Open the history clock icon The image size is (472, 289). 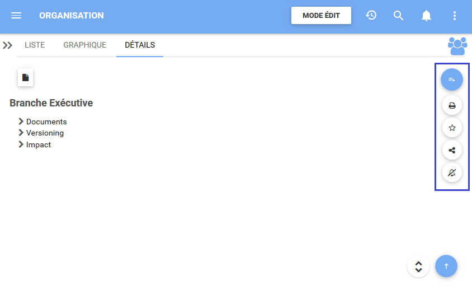(371, 16)
